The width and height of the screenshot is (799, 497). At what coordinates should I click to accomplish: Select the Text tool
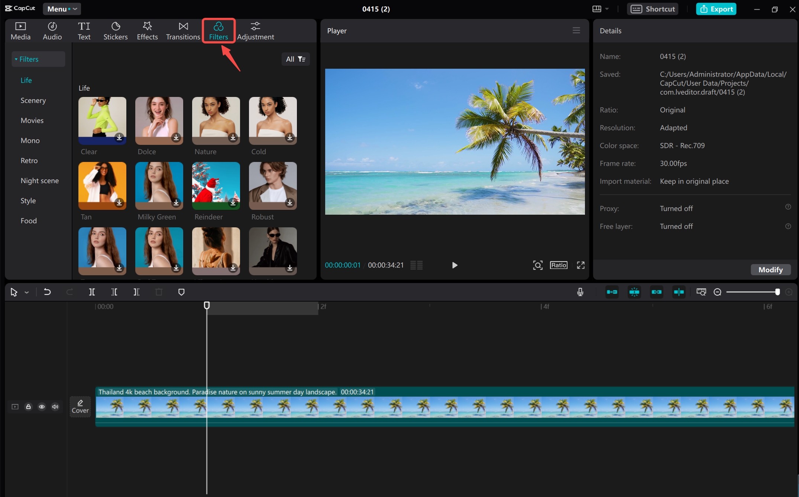pyautogui.click(x=84, y=30)
